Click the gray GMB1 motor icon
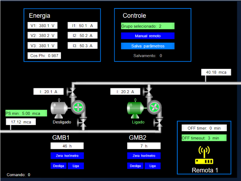This screenshot has width=241, height=181. pos(58,109)
